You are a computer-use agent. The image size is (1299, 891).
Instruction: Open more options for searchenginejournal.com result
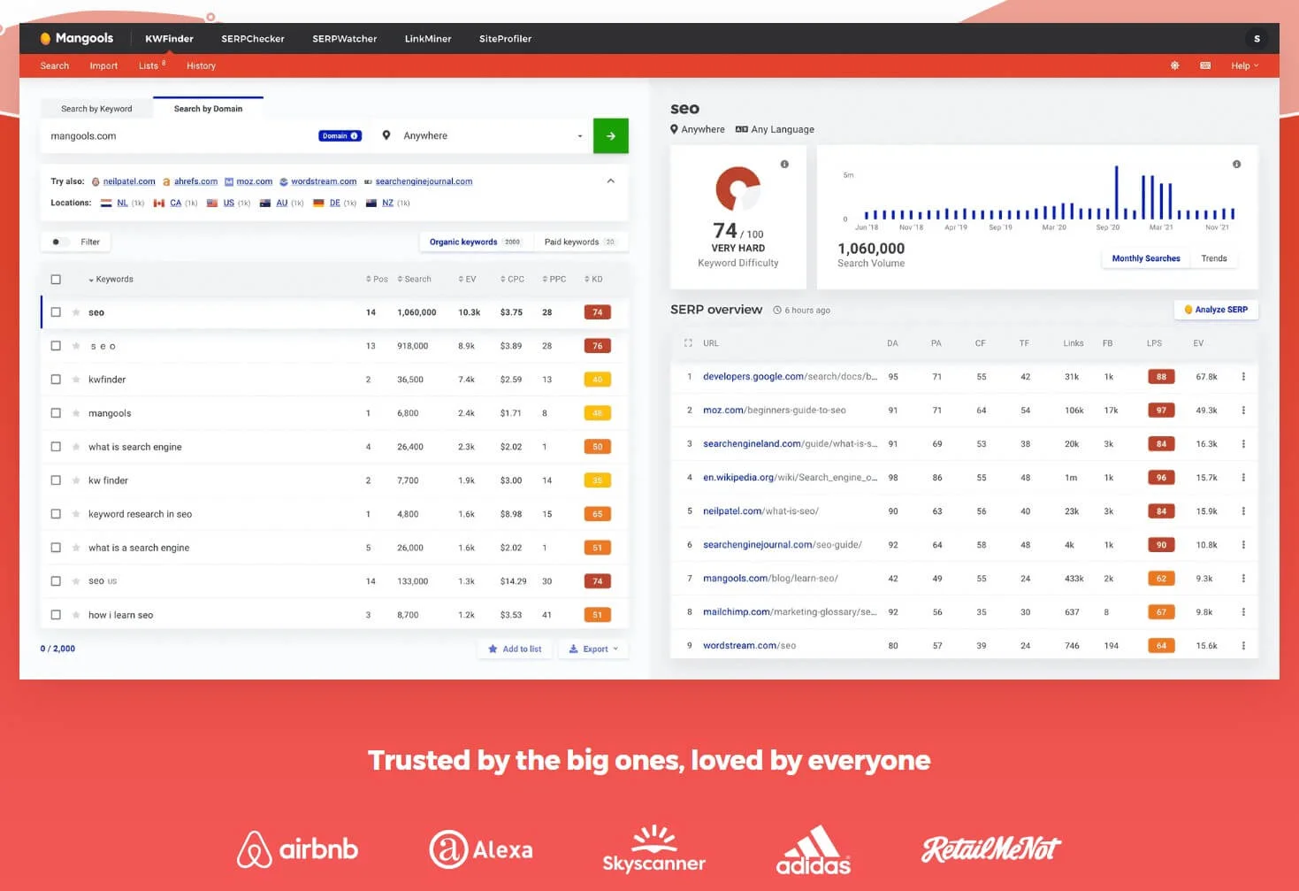point(1243,545)
